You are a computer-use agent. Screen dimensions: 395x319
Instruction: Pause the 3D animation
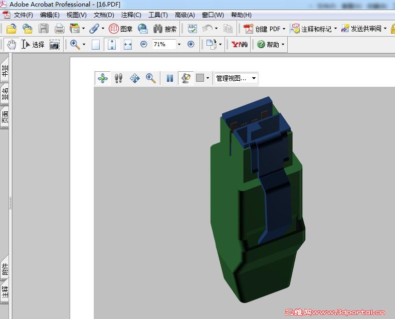170,78
